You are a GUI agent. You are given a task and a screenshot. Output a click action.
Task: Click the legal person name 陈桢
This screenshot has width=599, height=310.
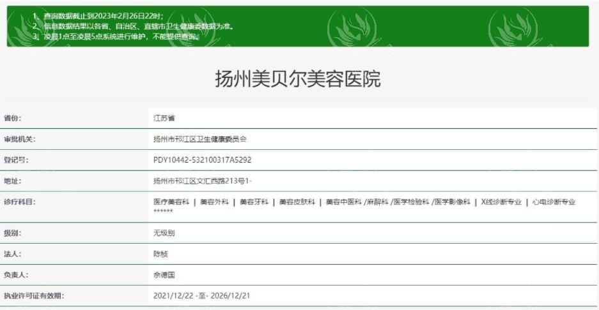point(160,254)
